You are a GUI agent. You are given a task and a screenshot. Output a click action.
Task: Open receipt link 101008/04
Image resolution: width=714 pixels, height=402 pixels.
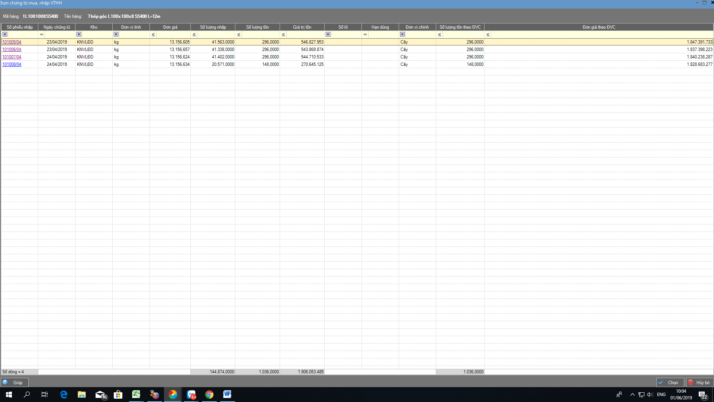point(12,64)
